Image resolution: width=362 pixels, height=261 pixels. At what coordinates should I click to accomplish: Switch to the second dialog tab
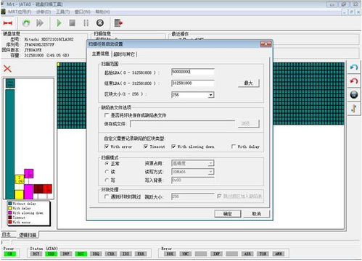pos(124,54)
